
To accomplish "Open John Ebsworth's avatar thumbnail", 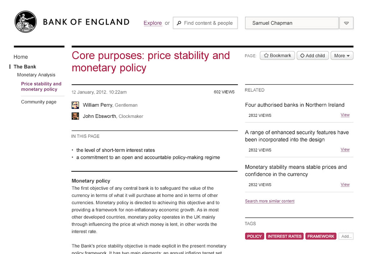I will click(x=75, y=116).
